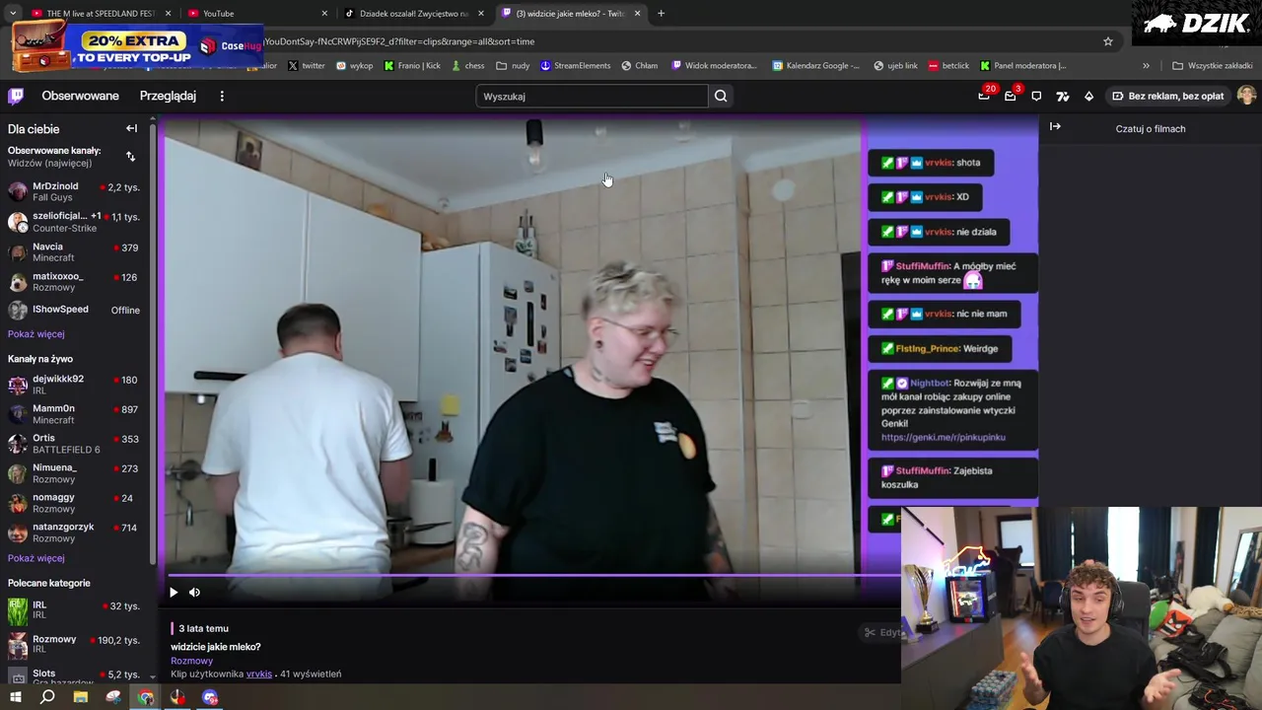This screenshot has height=710, width=1262.
Task: Bookmark this page with the star icon
Action: tap(1108, 41)
